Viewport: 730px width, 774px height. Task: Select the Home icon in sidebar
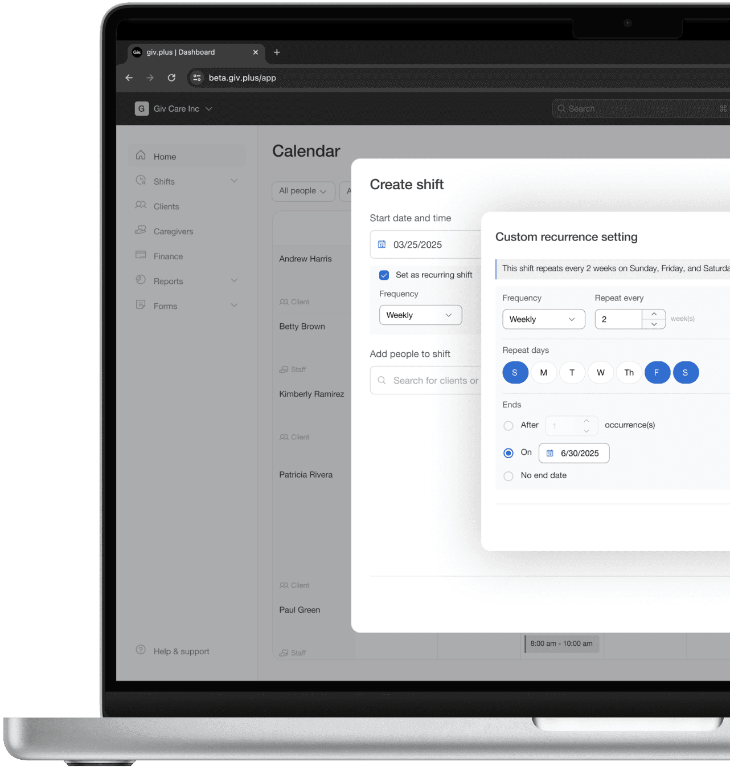[x=141, y=156]
